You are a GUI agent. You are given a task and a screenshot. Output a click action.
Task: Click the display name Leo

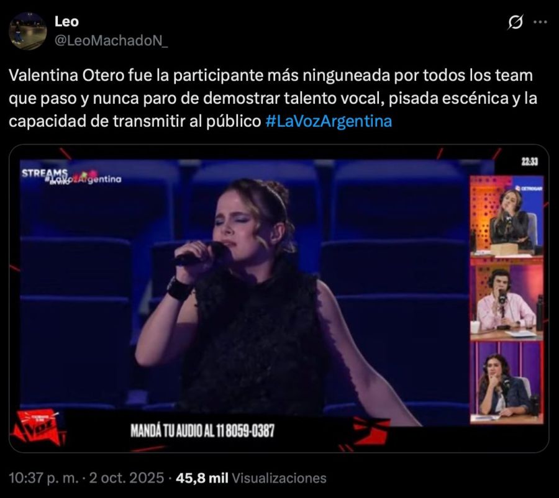click(x=66, y=22)
